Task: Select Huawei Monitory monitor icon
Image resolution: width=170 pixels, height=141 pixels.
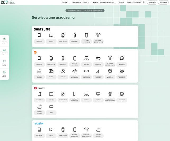Action: pos(98,94)
